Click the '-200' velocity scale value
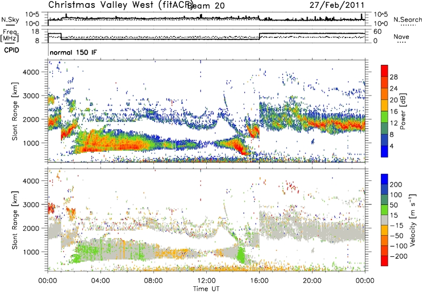 point(399,256)
